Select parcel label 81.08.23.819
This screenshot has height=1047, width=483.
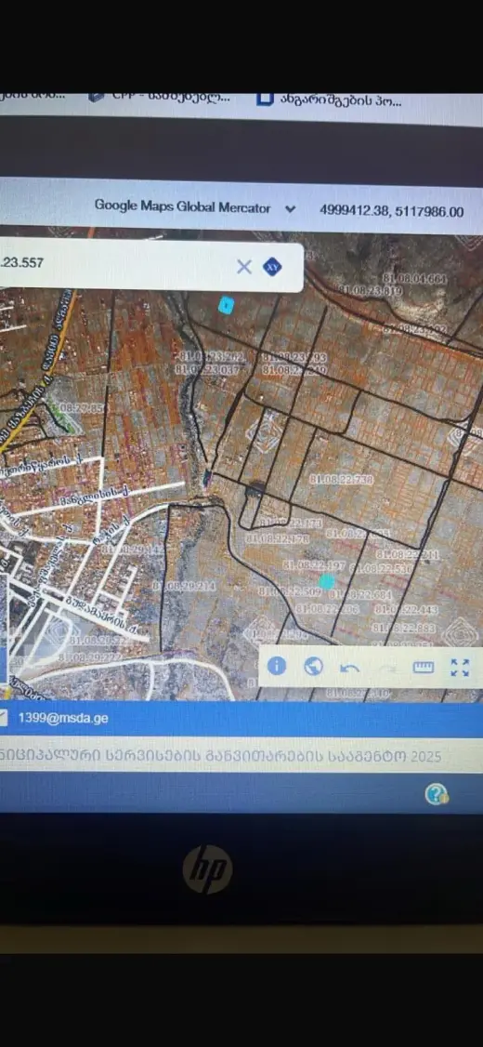371,290
